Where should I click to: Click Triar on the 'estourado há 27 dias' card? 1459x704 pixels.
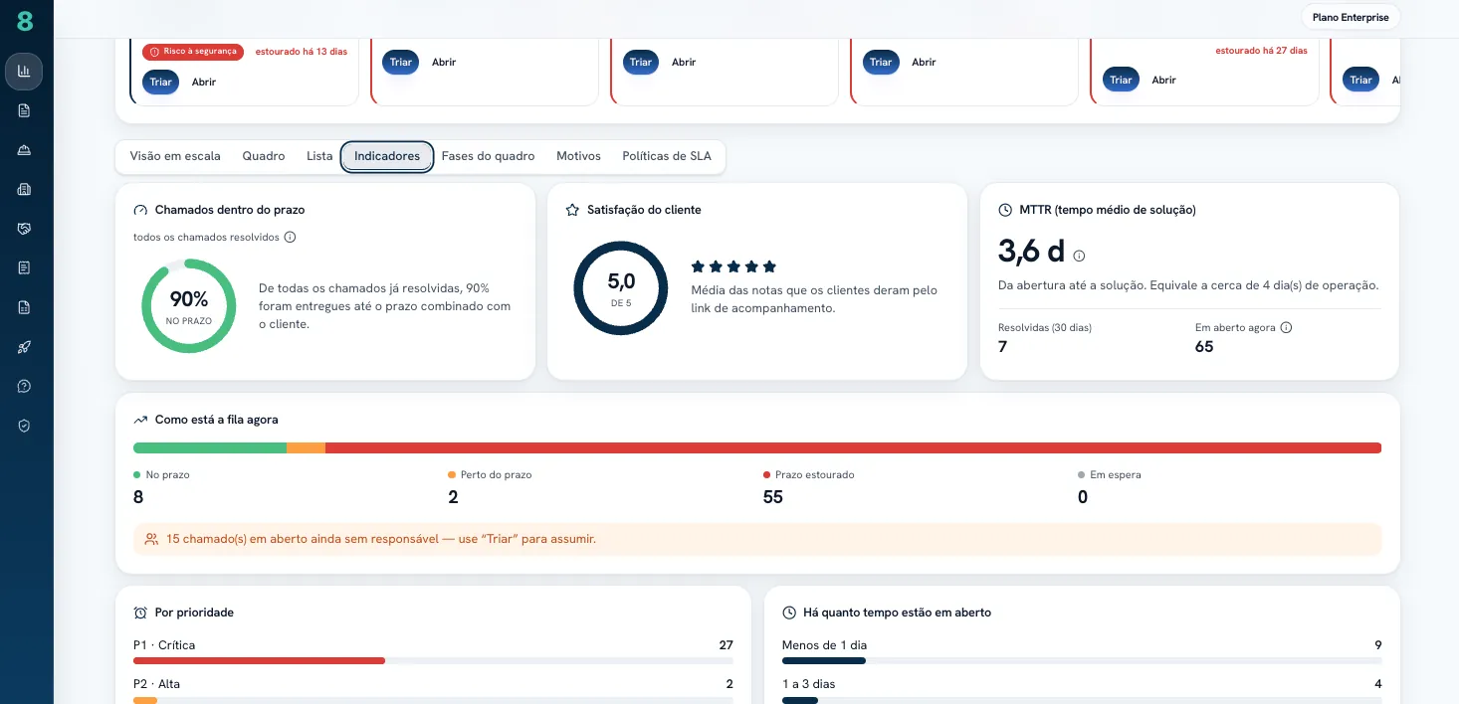click(x=1122, y=81)
